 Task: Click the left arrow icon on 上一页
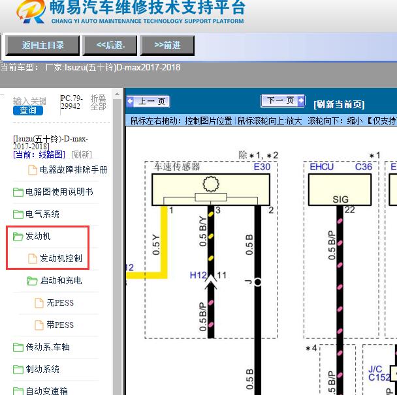[x=130, y=101]
